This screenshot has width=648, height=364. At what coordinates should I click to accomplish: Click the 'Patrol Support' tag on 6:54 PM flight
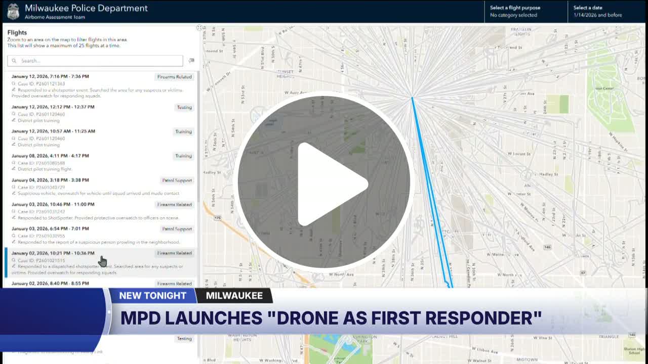(x=177, y=229)
